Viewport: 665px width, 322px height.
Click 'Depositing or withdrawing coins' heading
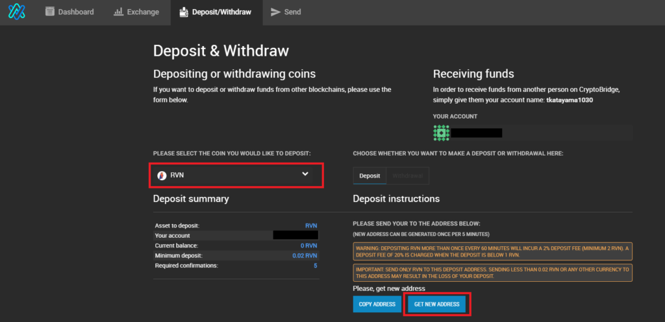tap(234, 74)
